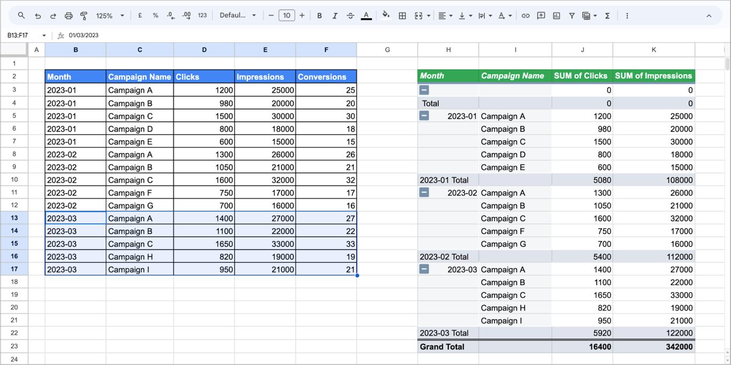Open the three-dot more toolbar options
The width and height of the screenshot is (731, 365).
tap(627, 16)
